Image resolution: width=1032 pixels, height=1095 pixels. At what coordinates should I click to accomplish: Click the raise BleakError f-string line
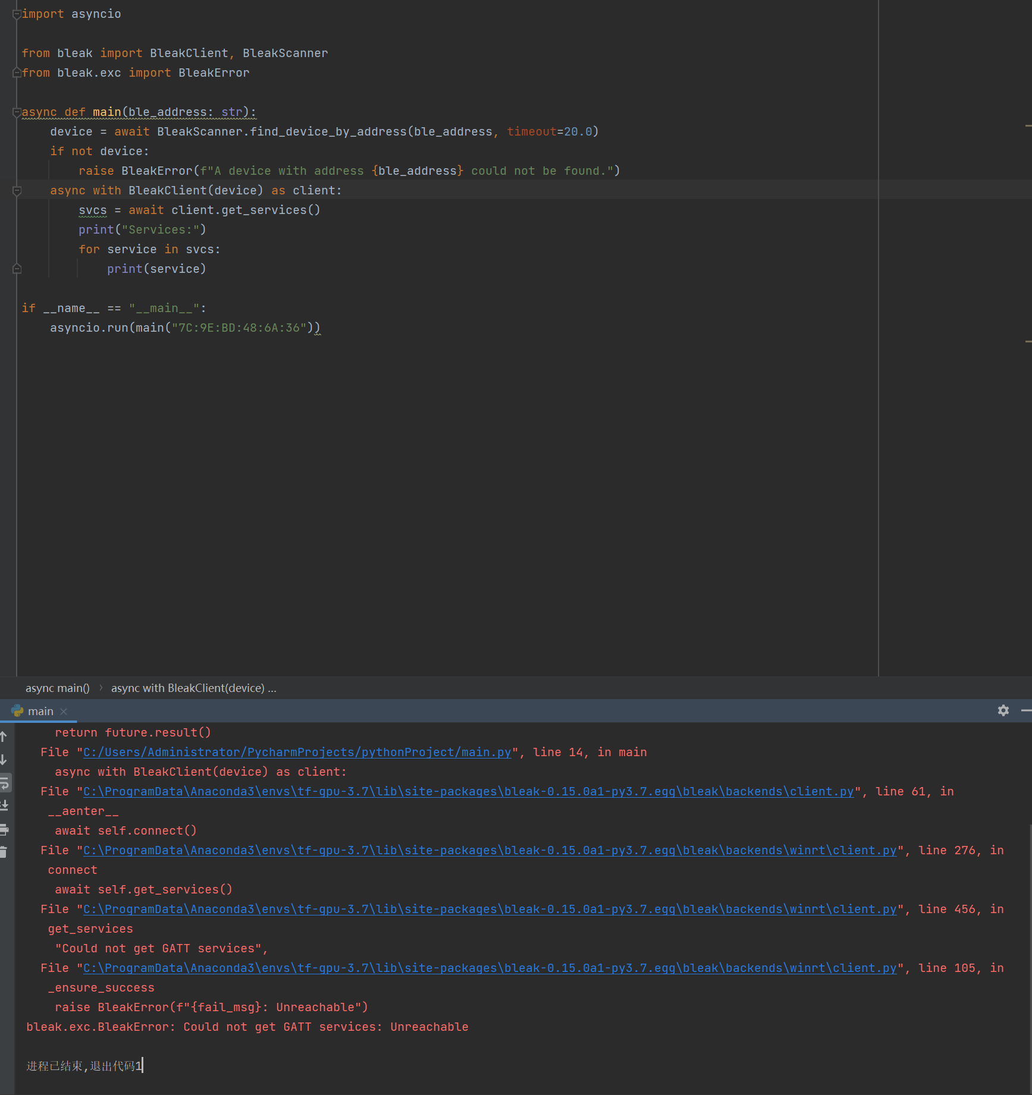pos(349,171)
